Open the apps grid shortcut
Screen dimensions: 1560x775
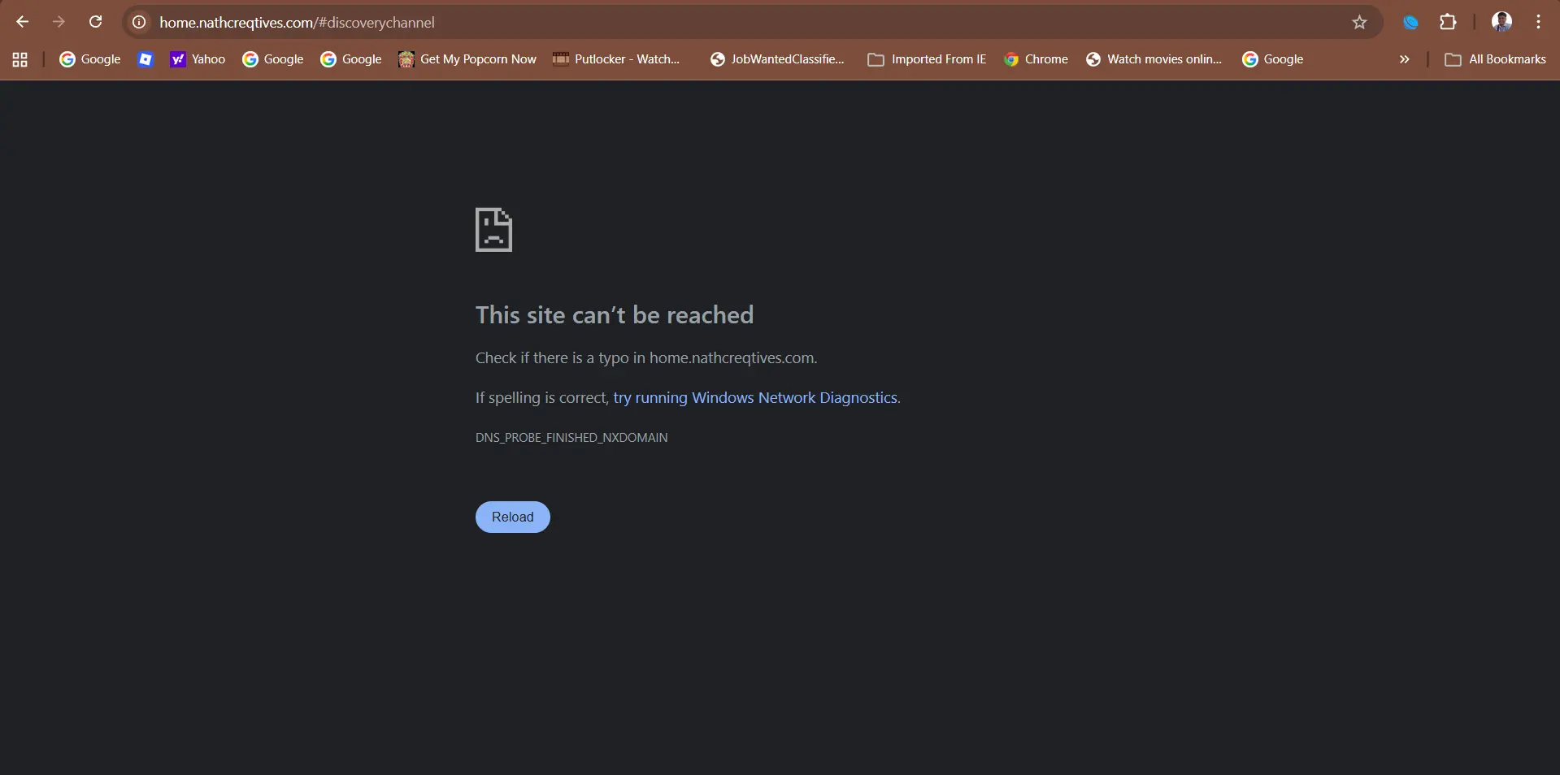20,59
